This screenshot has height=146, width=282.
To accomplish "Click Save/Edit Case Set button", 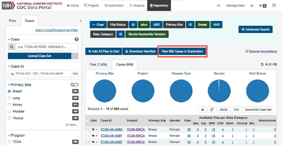I will tap(258, 110).
